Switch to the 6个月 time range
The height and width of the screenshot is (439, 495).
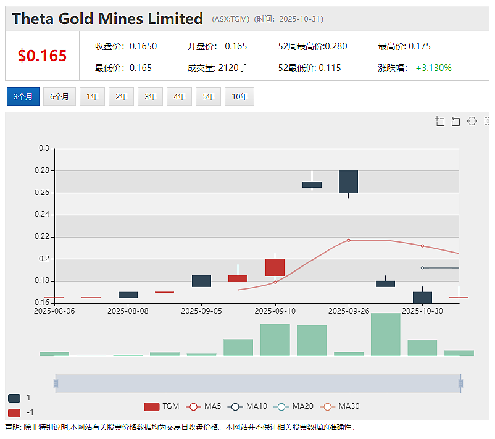click(x=59, y=96)
